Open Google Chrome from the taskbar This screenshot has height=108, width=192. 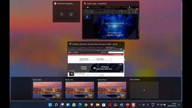pyautogui.click(x=86, y=105)
